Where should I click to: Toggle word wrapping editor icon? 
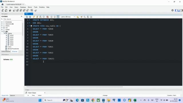[91, 17]
